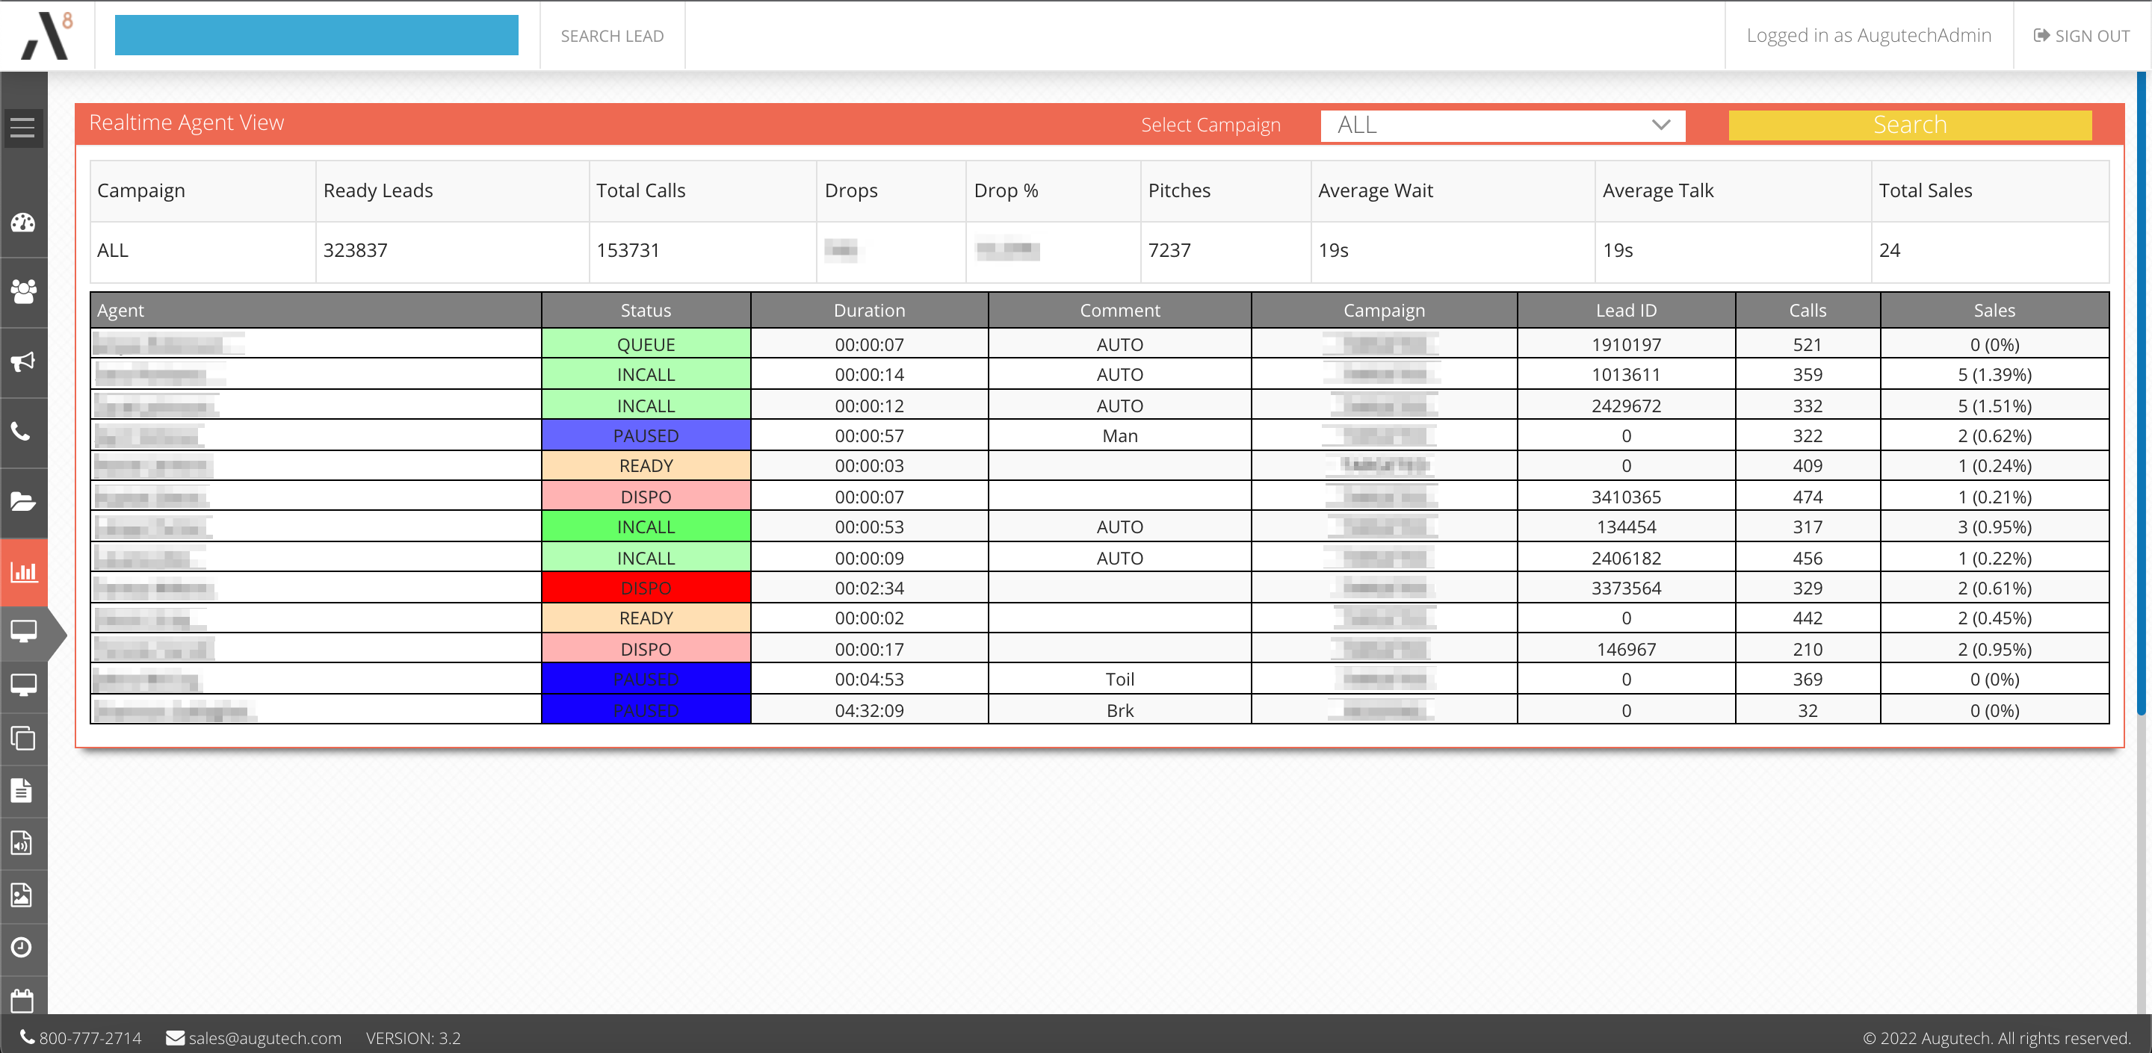Select the image files icon in sidebar

[22, 895]
